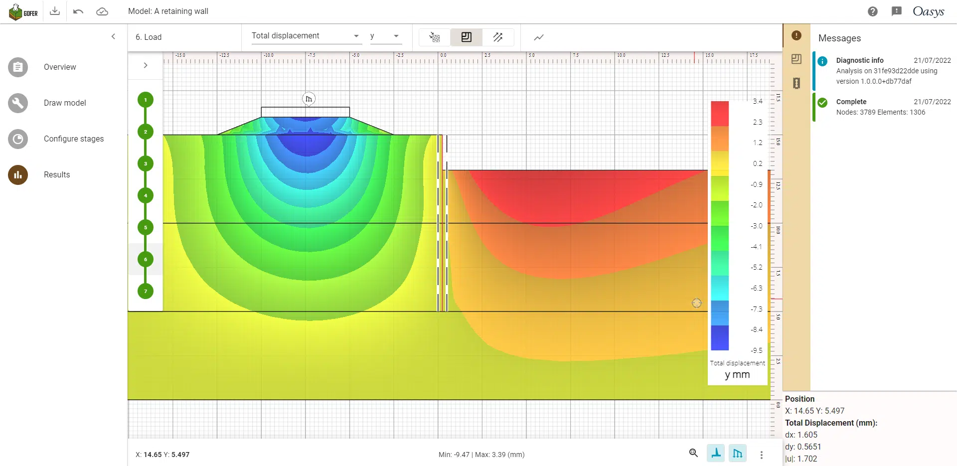The width and height of the screenshot is (957, 466).
Task: Click the Min Max displacement readout
Action: [x=481, y=455]
